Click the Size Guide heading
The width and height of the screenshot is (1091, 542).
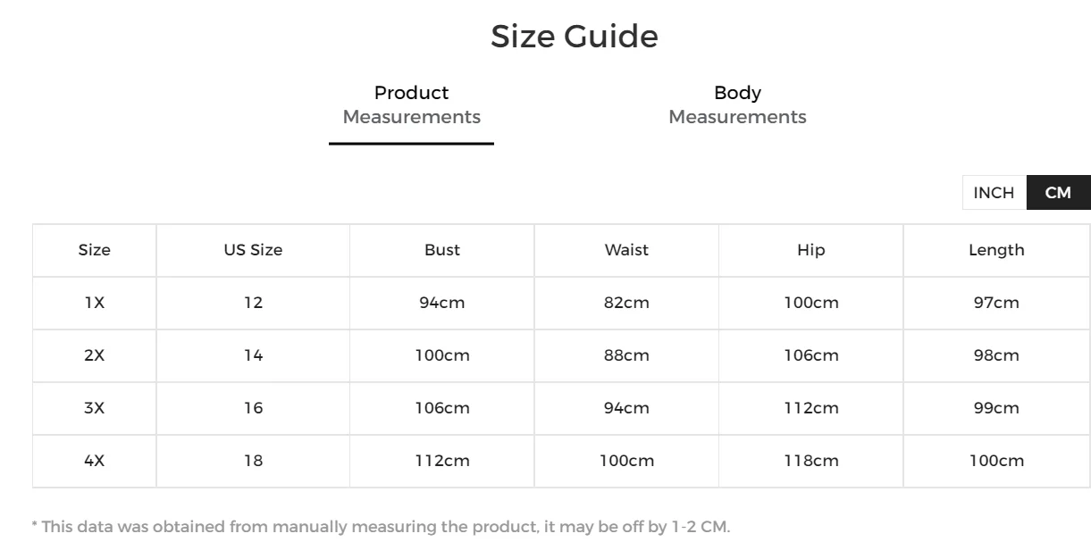click(574, 37)
